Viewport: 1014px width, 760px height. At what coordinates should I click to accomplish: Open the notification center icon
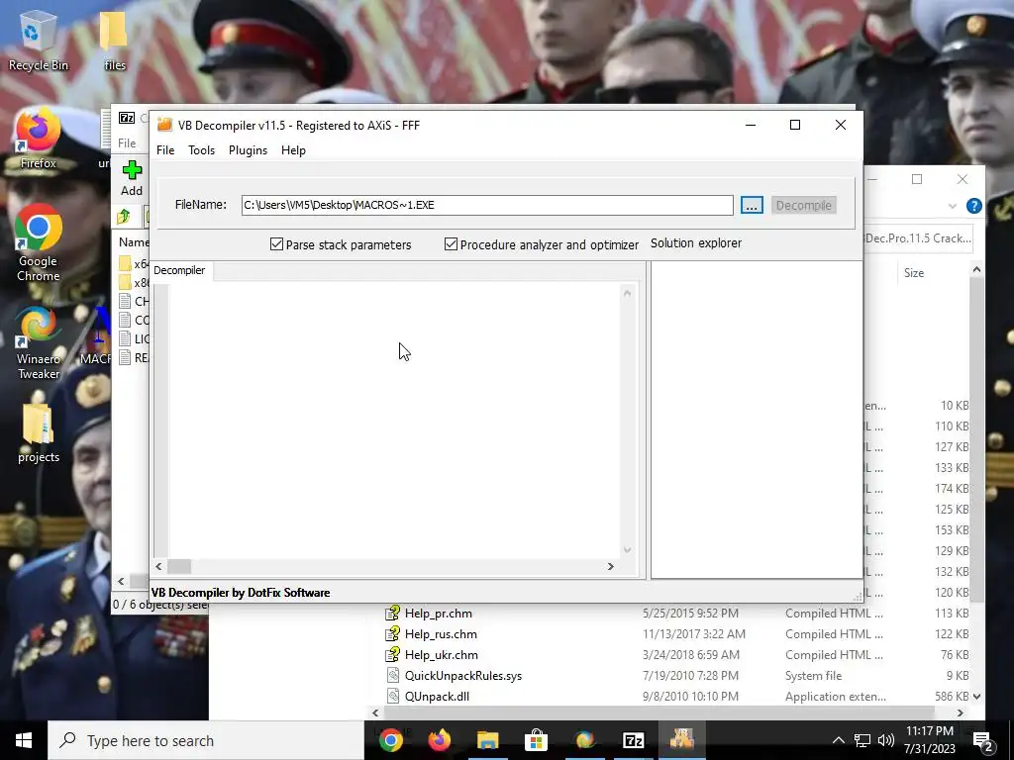pyautogui.click(x=983, y=740)
